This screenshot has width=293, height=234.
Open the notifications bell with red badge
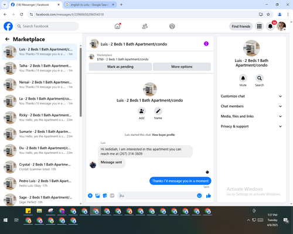tap(270, 26)
